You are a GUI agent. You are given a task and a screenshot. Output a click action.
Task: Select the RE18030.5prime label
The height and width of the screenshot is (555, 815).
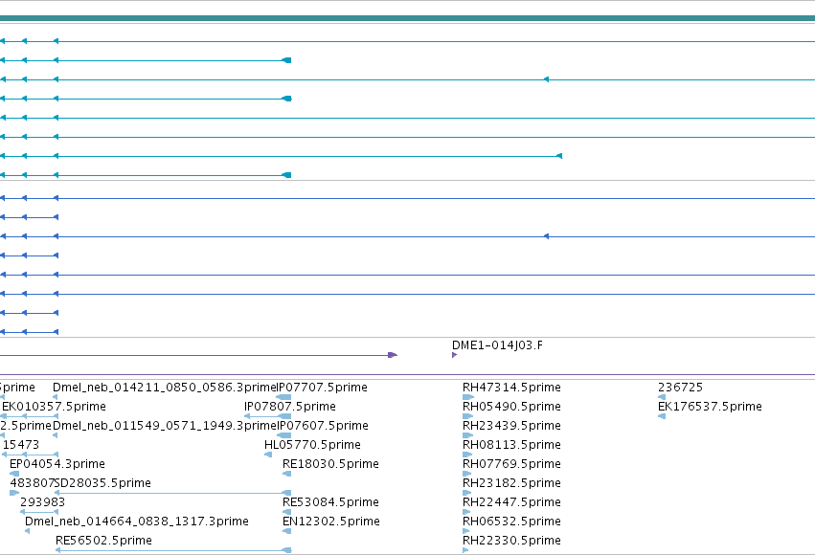pos(330,464)
